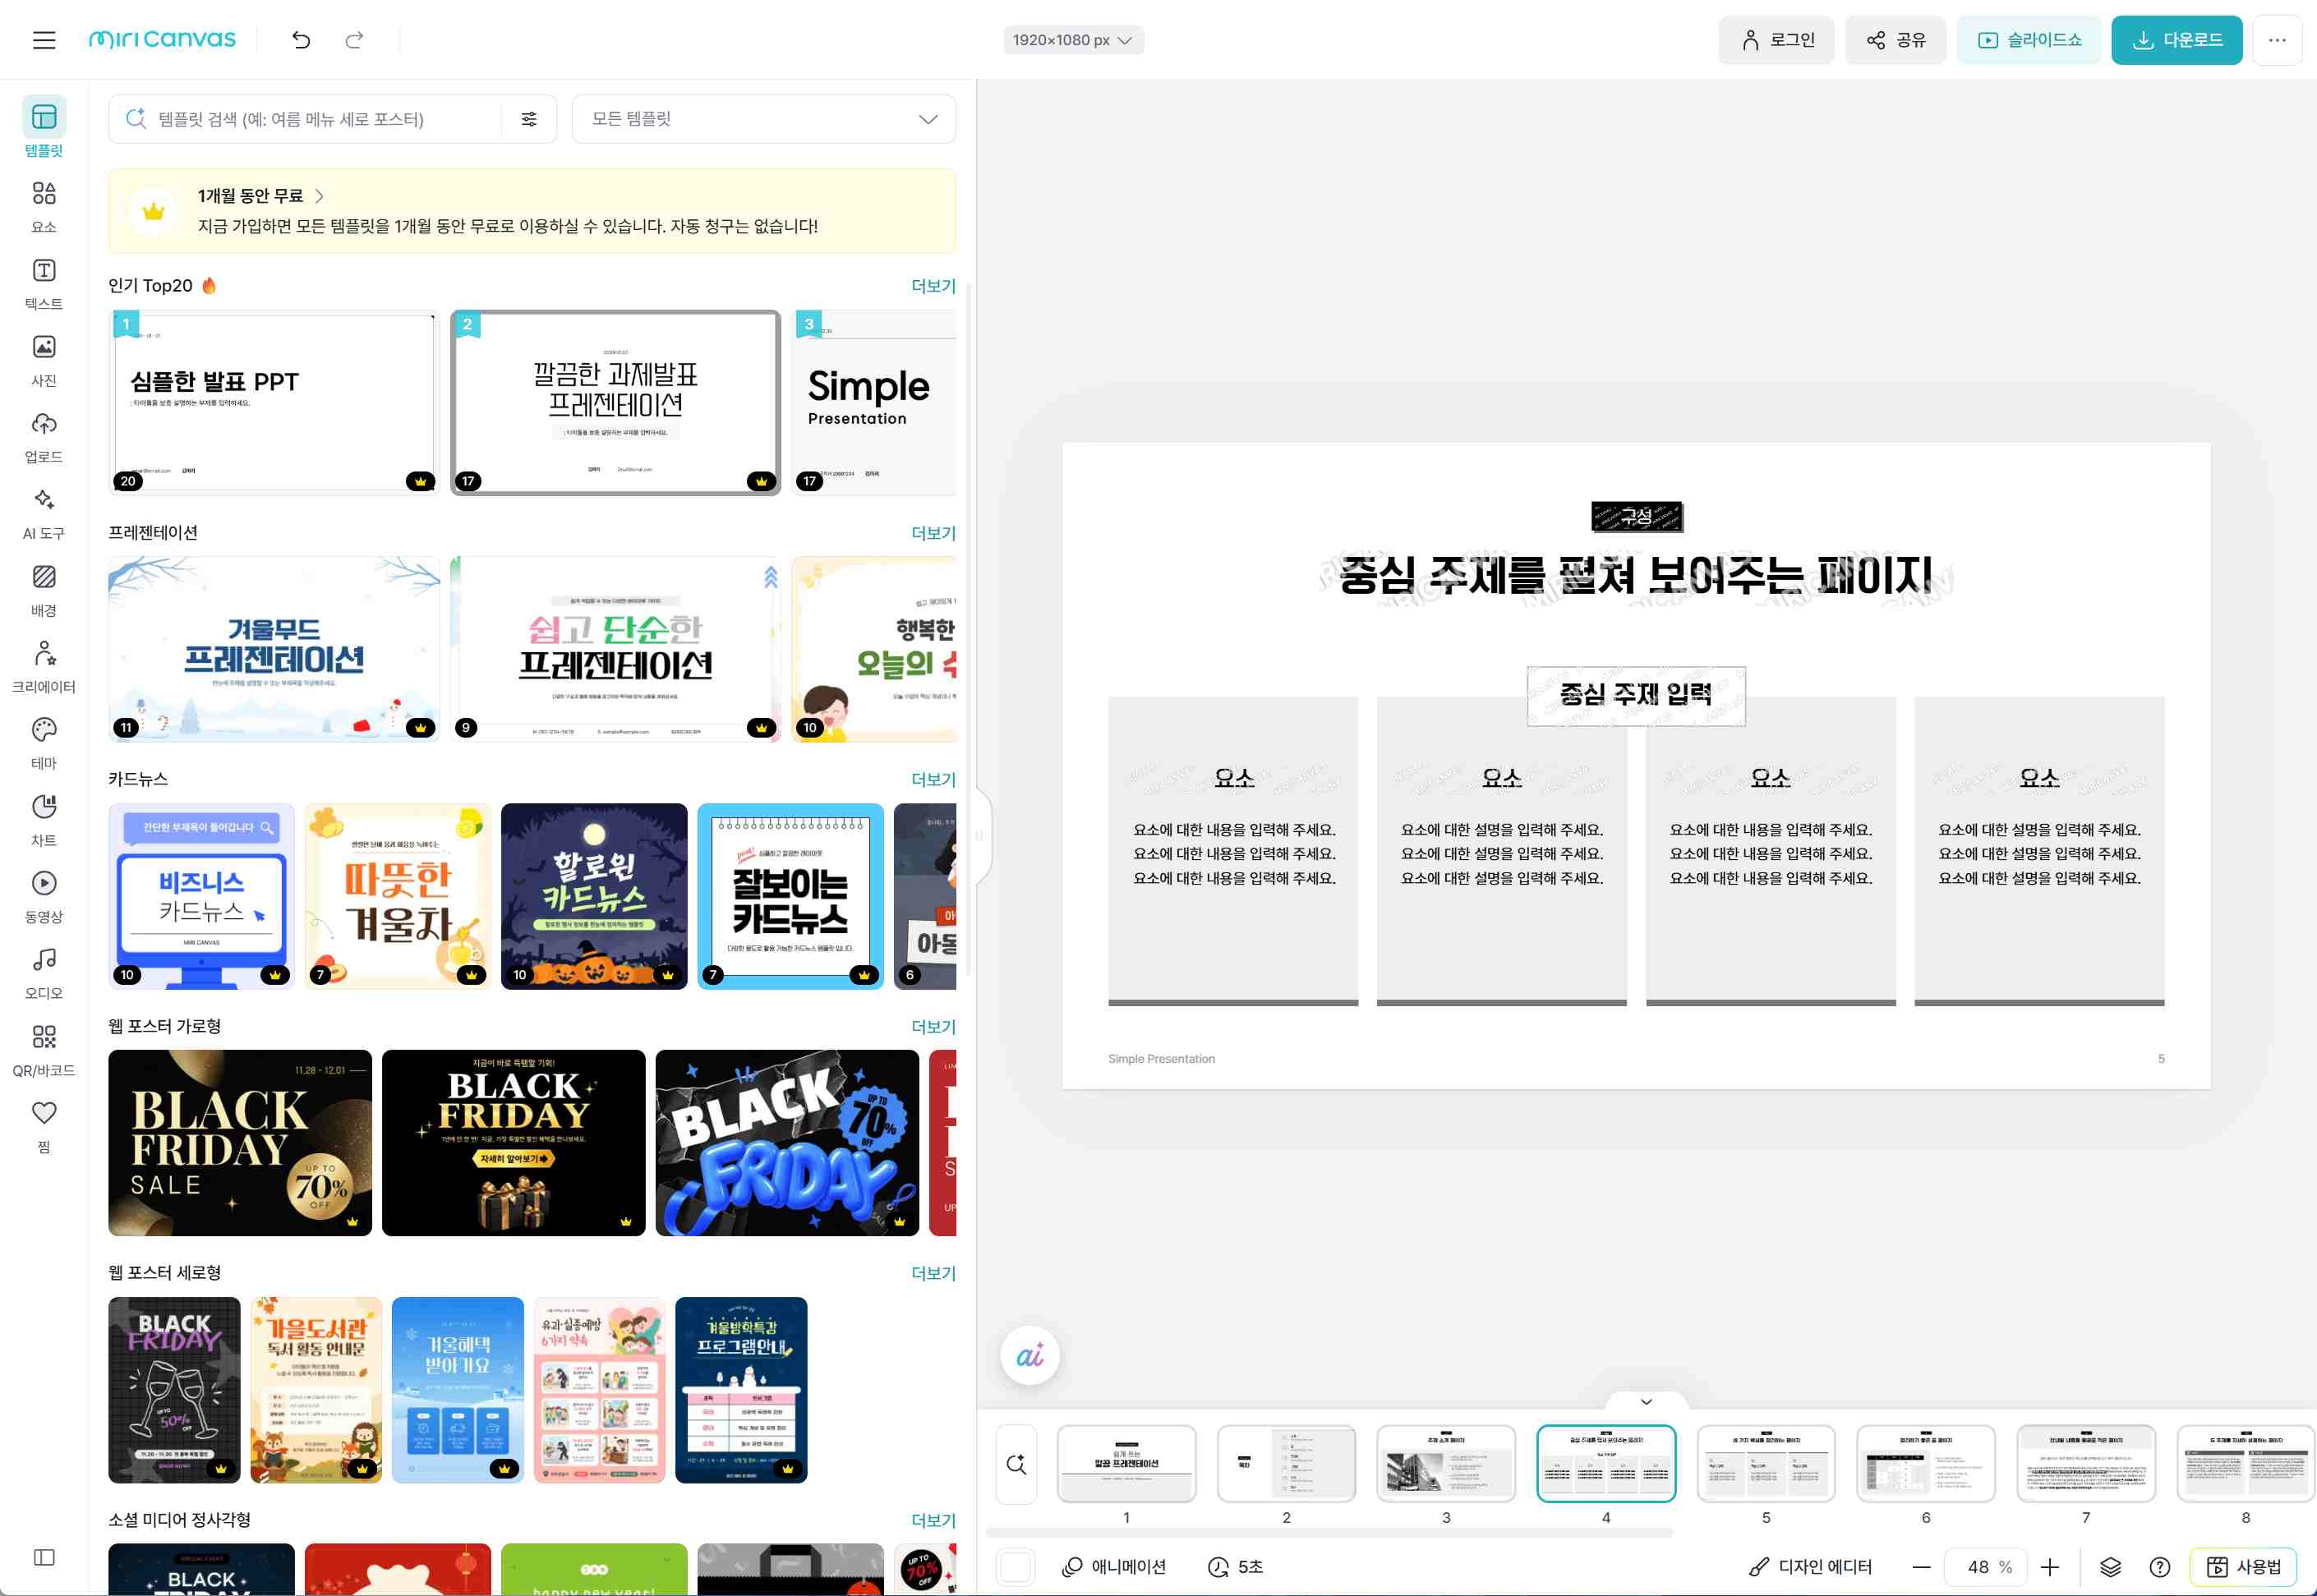The image size is (2317, 1596).
Task: Open the 텍스트 text panel
Action: point(44,283)
